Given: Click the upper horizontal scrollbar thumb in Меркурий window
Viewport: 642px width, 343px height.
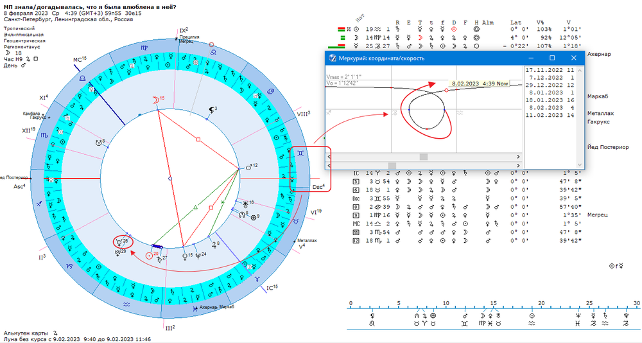Looking at the screenshot, I should coord(423,157).
